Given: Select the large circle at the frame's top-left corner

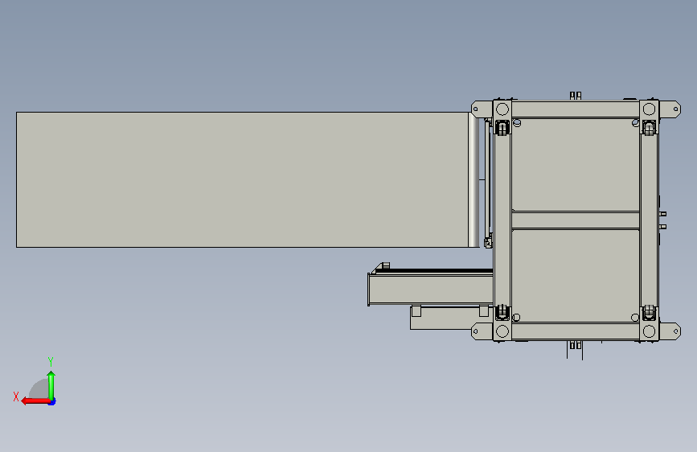Looking at the screenshot, I should [x=502, y=109].
